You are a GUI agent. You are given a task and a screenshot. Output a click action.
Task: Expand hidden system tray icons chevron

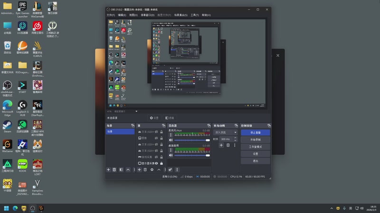tap(332, 208)
